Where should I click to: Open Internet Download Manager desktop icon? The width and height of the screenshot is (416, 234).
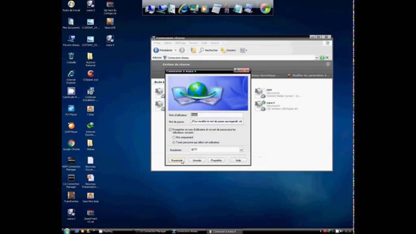pos(91,129)
